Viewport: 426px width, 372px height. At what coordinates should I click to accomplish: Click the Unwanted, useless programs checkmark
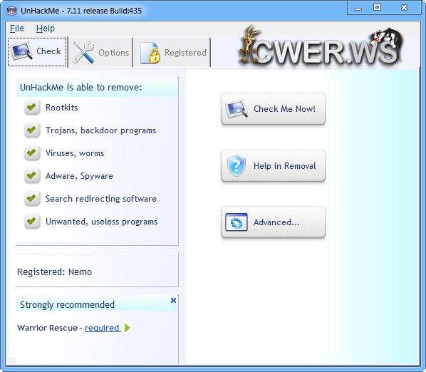point(32,222)
